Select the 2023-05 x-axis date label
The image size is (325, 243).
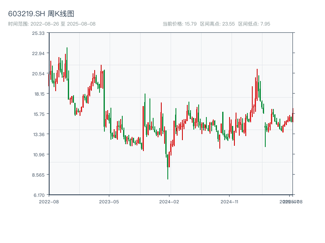(109, 201)
